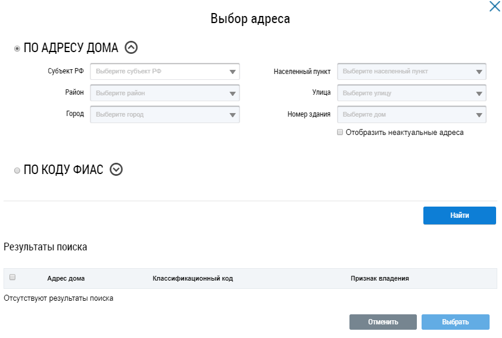Tick the select-all checkbox in results header
502x338 pixels.
(12, 277)
